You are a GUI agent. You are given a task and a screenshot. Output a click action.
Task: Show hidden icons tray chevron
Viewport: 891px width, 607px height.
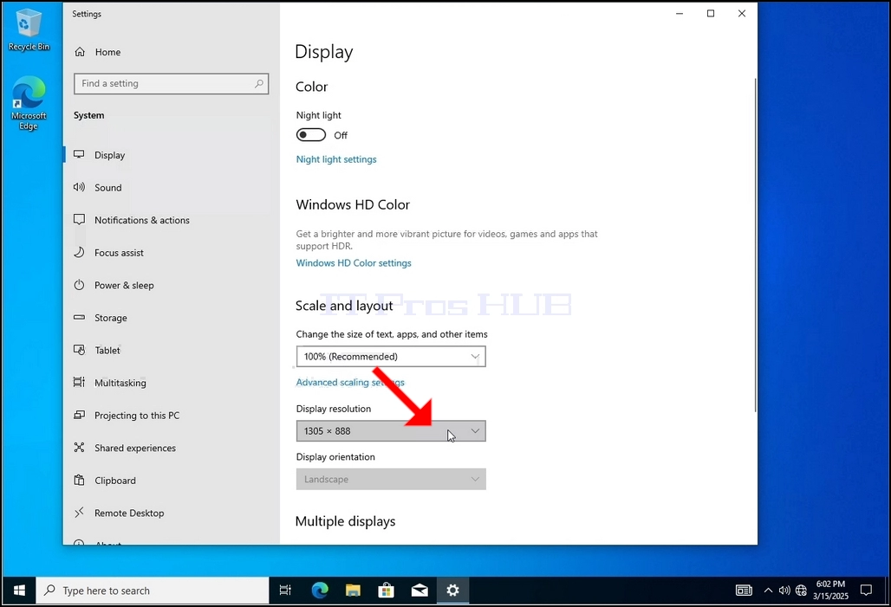[768, 591]
